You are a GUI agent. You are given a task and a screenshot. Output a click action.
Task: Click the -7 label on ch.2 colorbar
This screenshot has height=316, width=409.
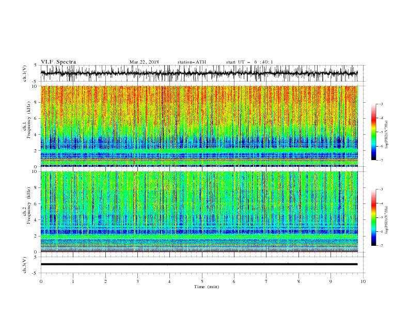click(381, 246)
